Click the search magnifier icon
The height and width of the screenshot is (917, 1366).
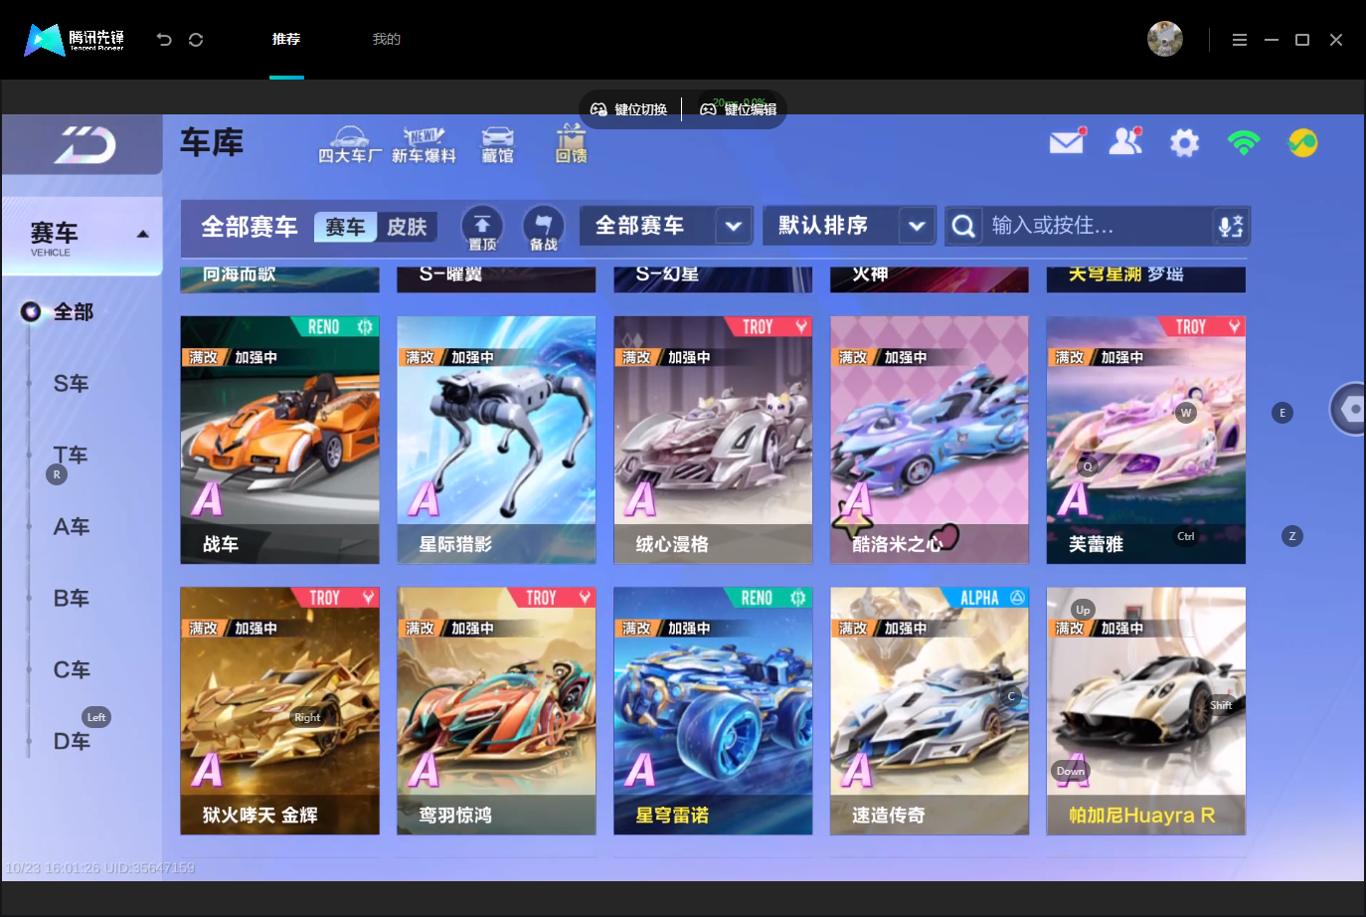coord(962,227)
